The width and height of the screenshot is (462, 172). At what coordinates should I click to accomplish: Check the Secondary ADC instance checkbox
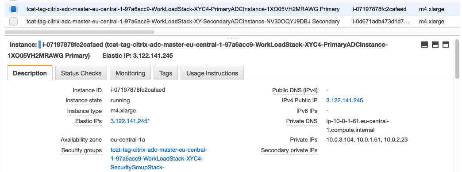click(14, 22)
